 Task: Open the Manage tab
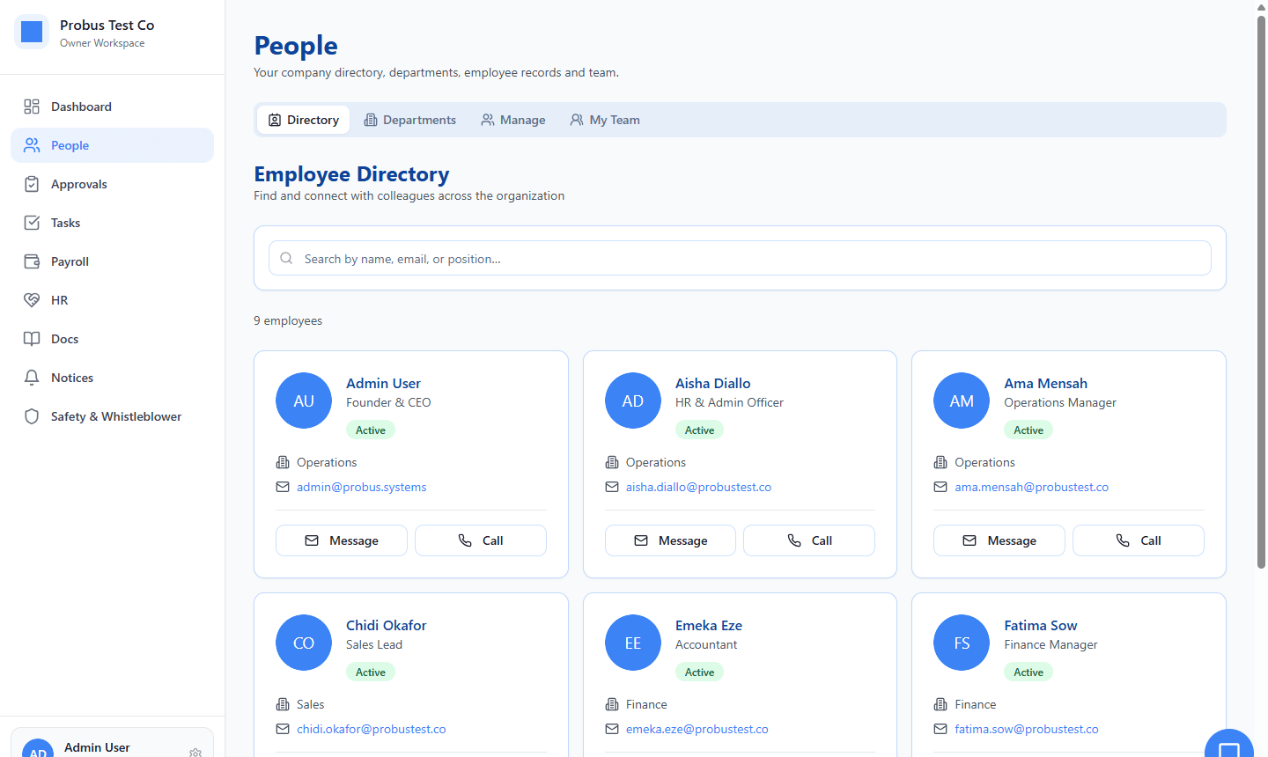[x=513, y=120]
